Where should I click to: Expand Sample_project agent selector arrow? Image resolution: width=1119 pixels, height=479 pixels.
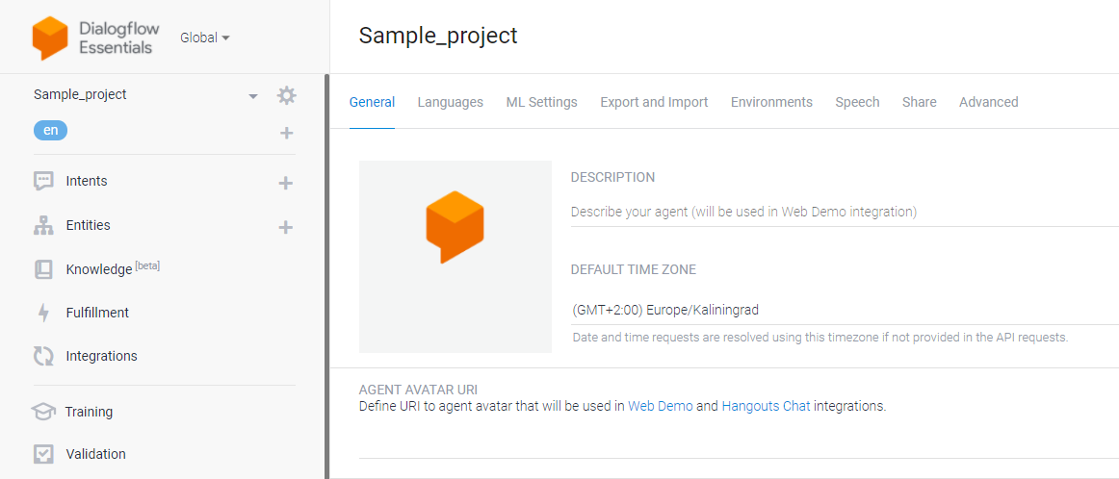pos(252,96)
